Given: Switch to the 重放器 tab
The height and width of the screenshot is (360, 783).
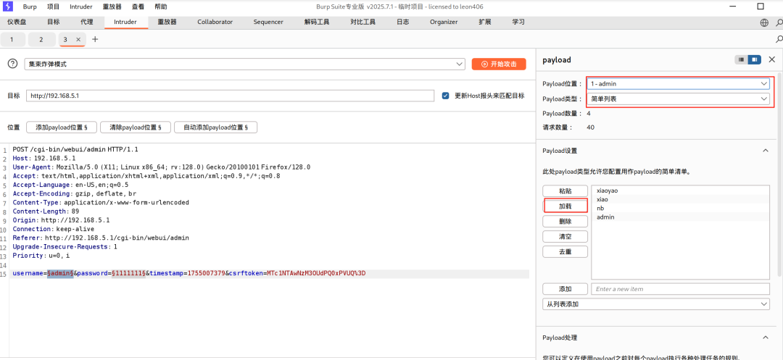Looking at the screenshot, I should 167,22.
